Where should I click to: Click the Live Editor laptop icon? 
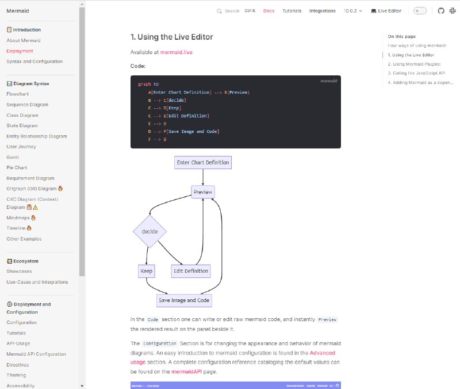coord(374,11)
